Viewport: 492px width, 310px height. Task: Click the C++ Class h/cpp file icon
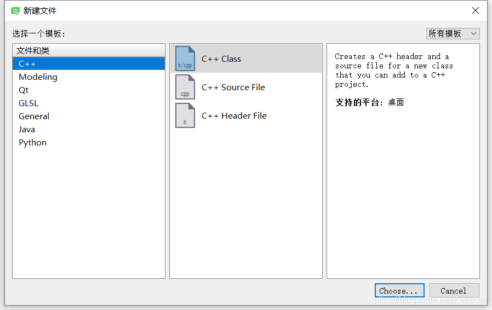tap(185, 59)
